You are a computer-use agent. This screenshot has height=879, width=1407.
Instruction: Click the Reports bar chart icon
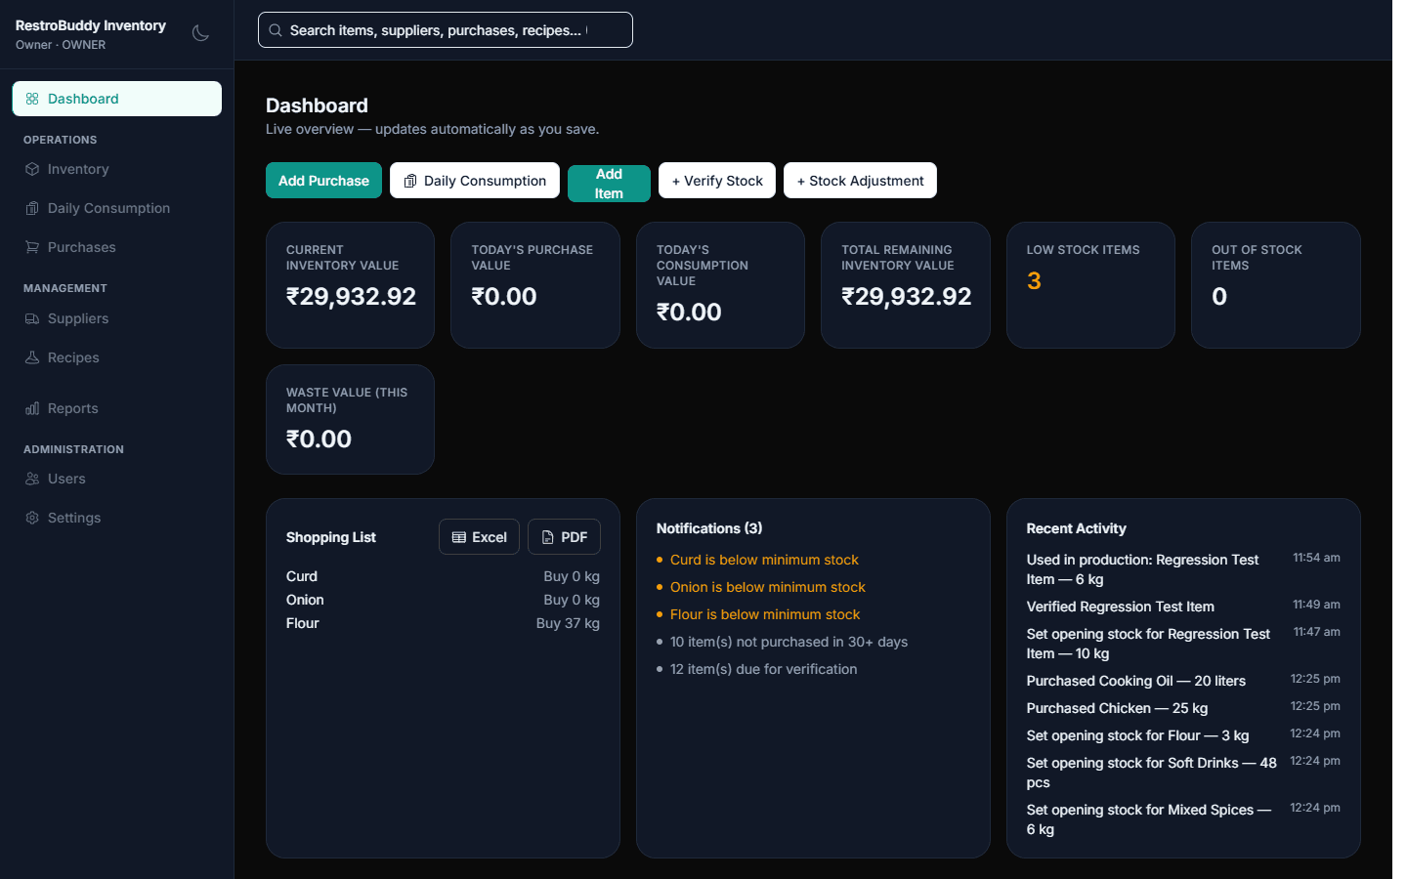(32, 408)
